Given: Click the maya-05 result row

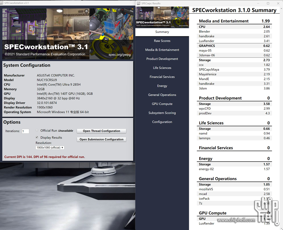Looking at the screenshot, I should (x=234, y=51).
